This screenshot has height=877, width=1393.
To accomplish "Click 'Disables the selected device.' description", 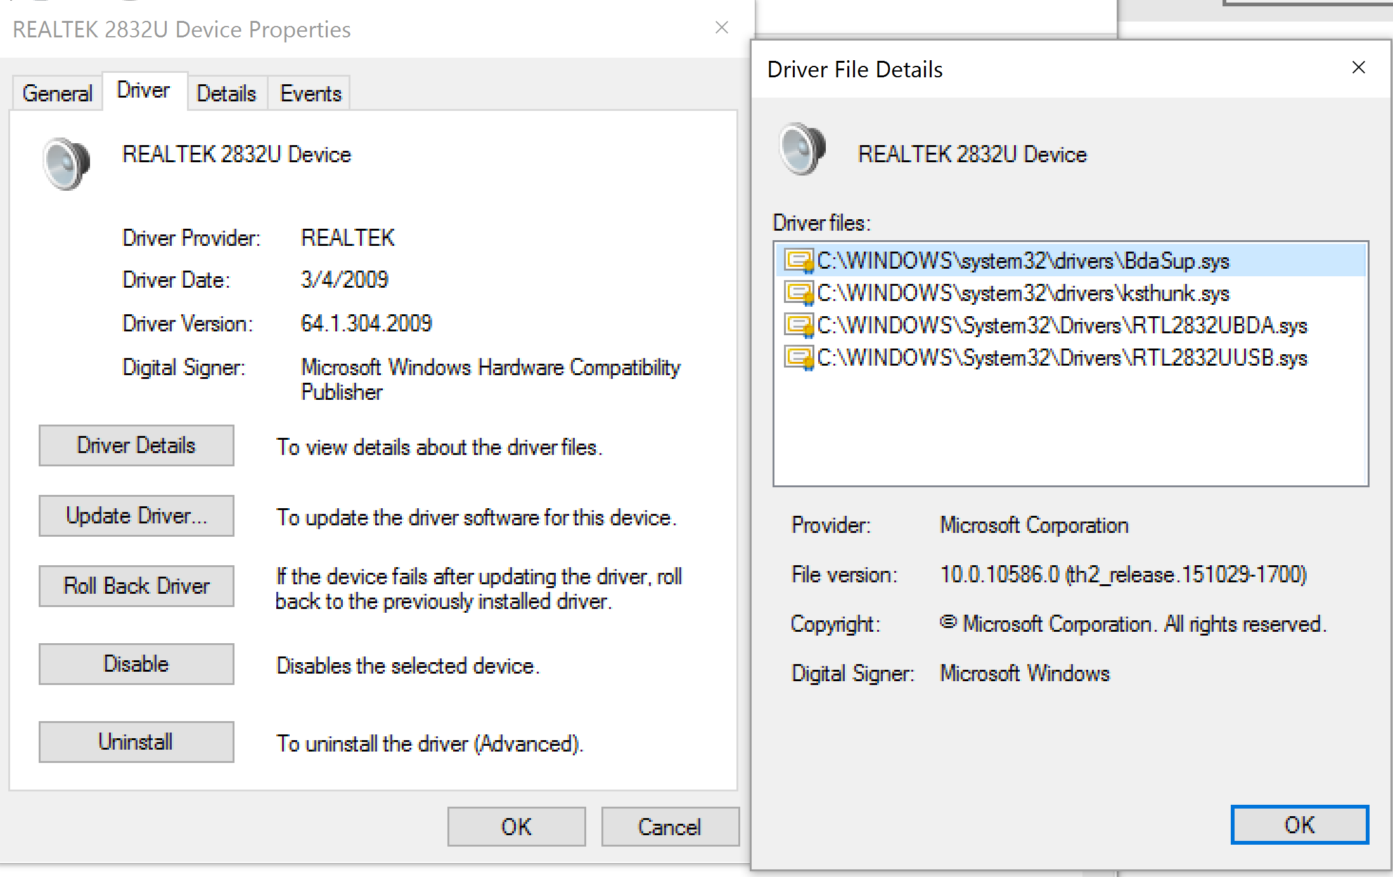I will coord(408,666).
